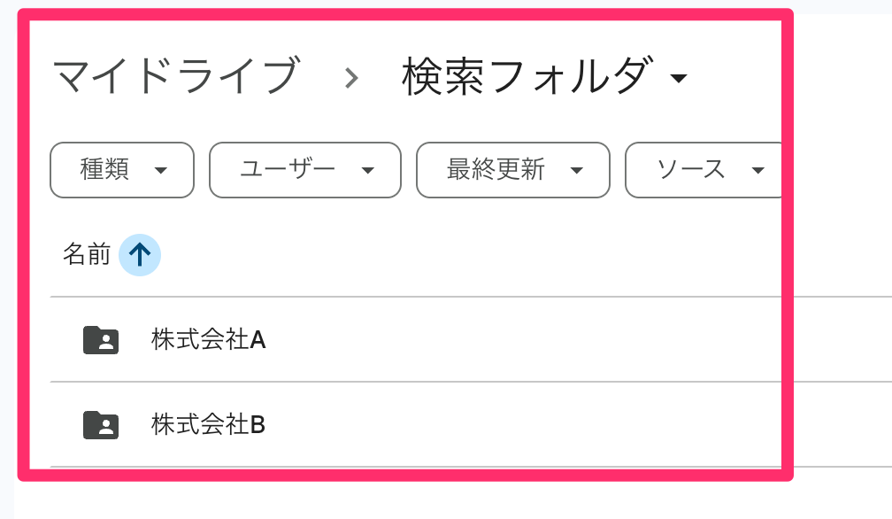Click empty space in the 株式会社A row
Viewport: 892px width, 519px height.
(x=531, y=340)
